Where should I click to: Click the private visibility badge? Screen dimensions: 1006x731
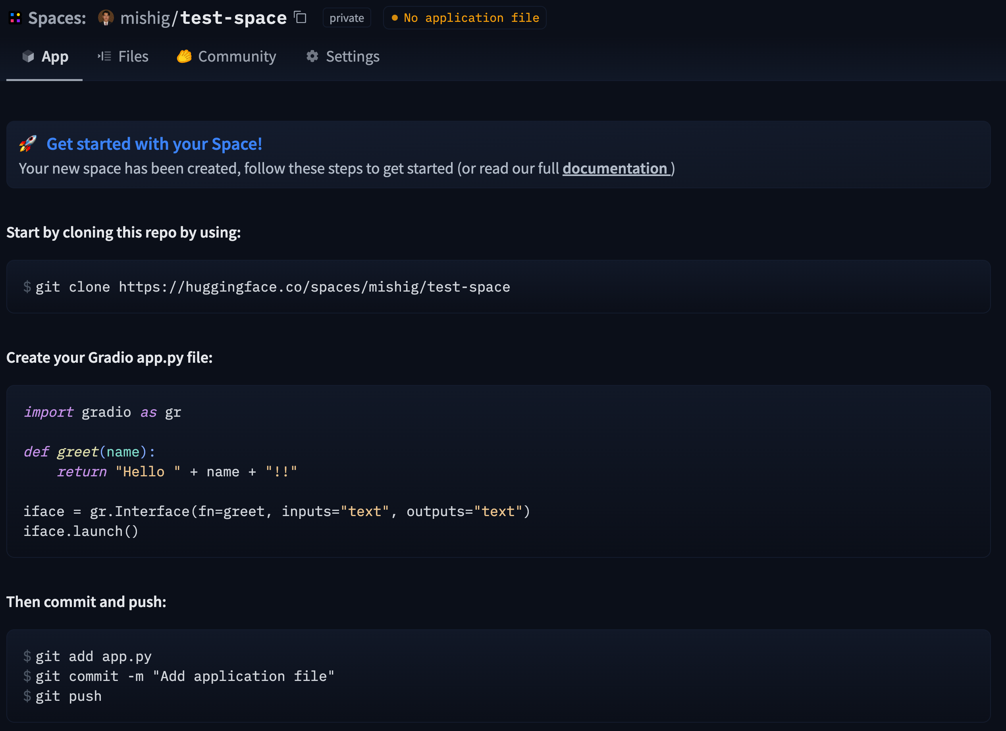click(347, 18)
